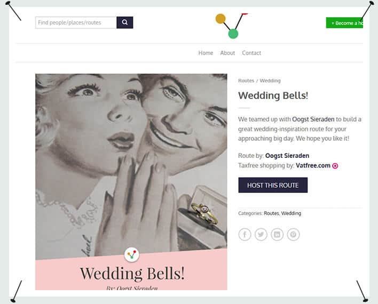Click the site logo at top center
This screenshot has width=378, height=304.
click(232, 26)
